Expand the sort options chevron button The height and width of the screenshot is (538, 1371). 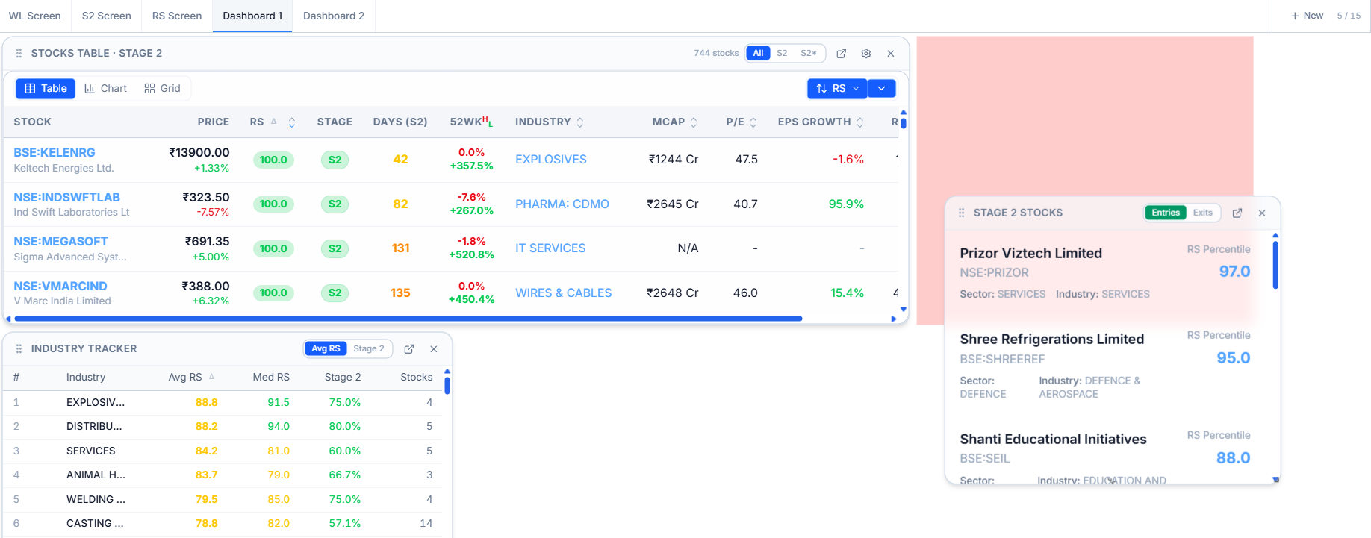(882, 89)
